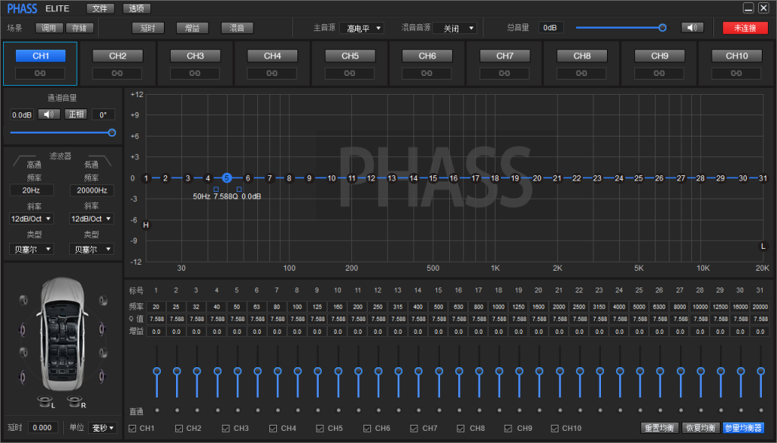Click the 通道音量 channel volume slider handle
Screen dimensions: 777x443
(x=112, y=132)
